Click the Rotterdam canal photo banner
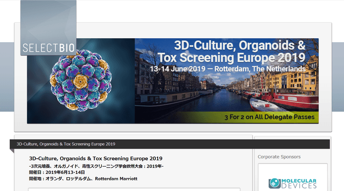This screenshot has height=191, width=344. tap(227, 81)
